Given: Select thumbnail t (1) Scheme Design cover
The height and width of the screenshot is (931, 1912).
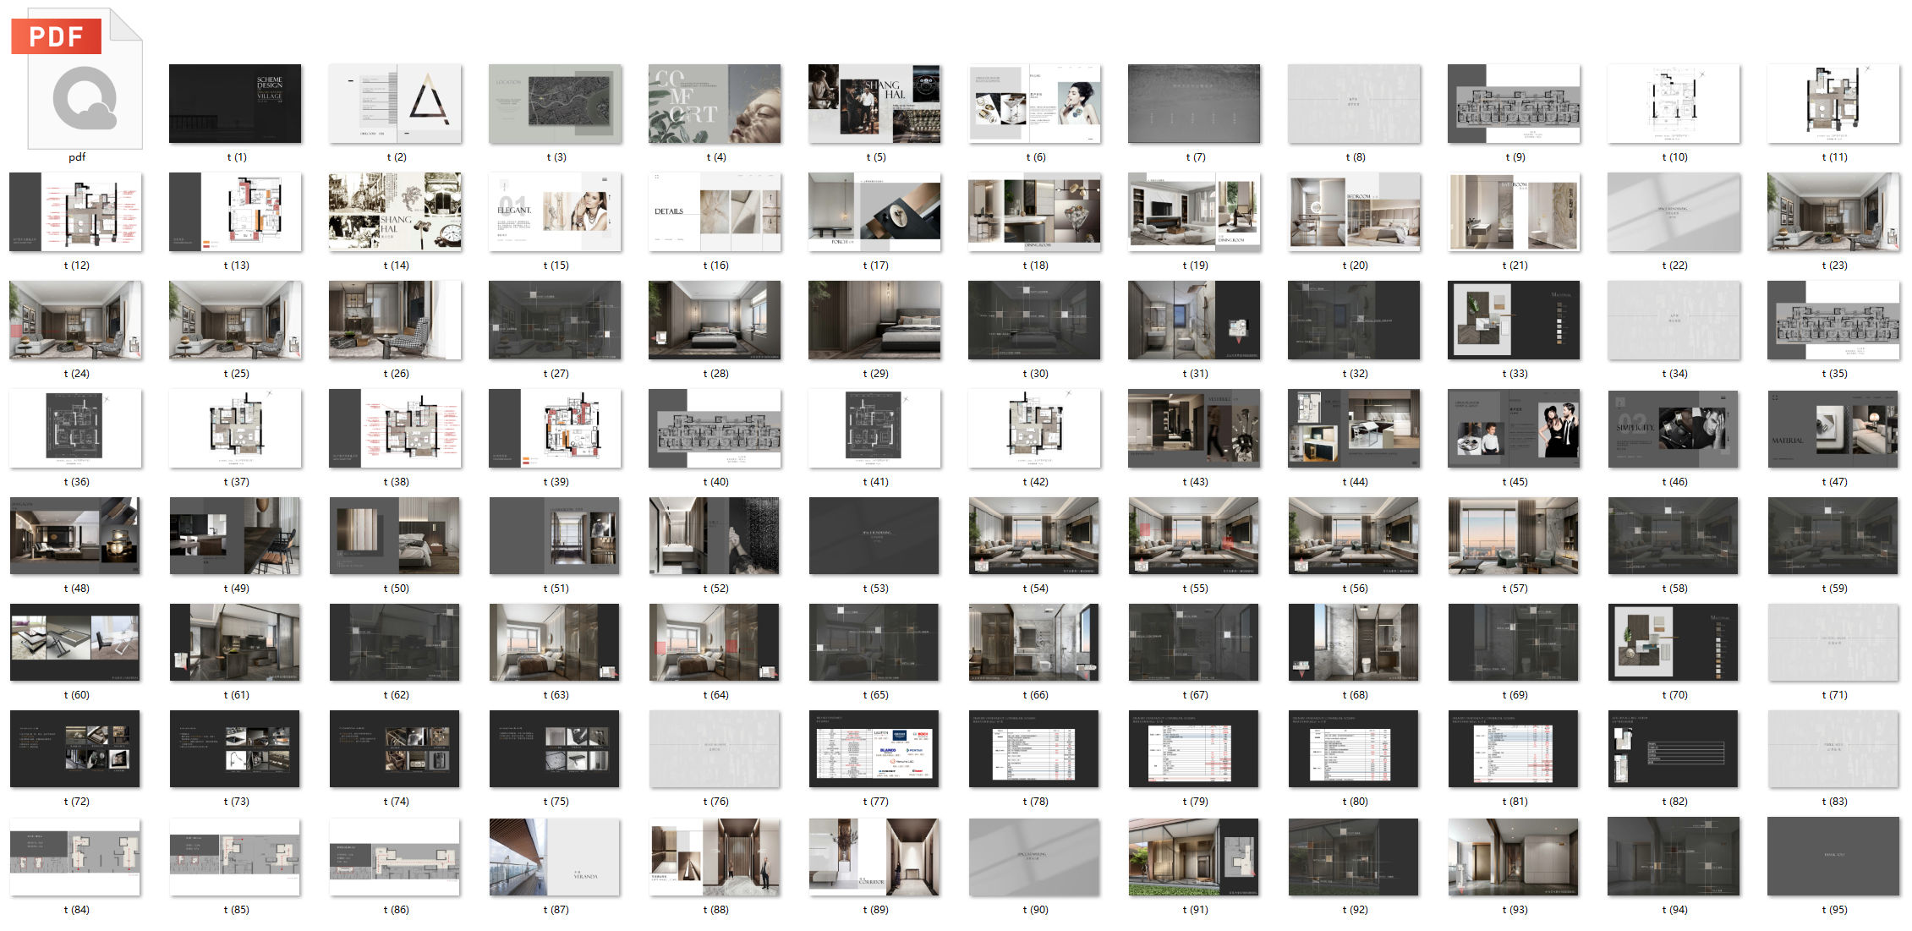Looking at the screenshot, I should pyautogui.click(x=235, y=103).
